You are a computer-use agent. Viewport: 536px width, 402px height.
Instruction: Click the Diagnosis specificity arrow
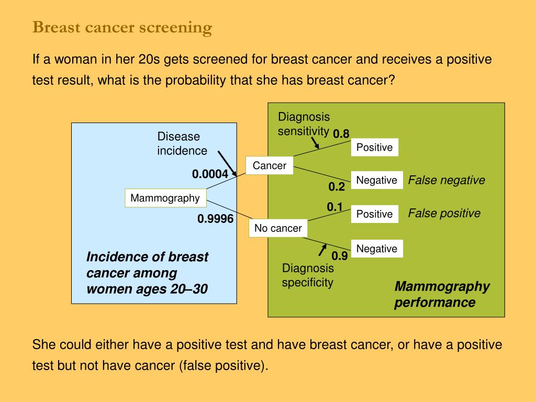322,250
